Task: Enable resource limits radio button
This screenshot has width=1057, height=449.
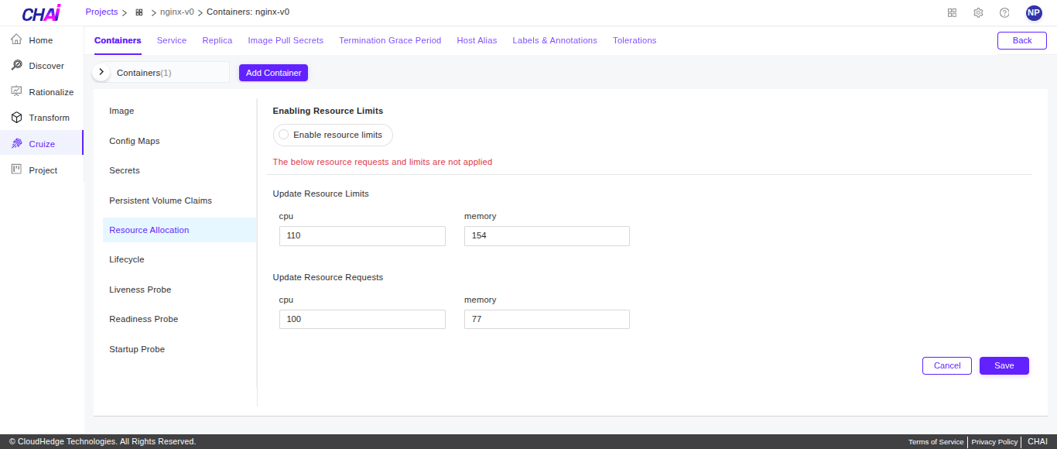Action: coord(284,135)
